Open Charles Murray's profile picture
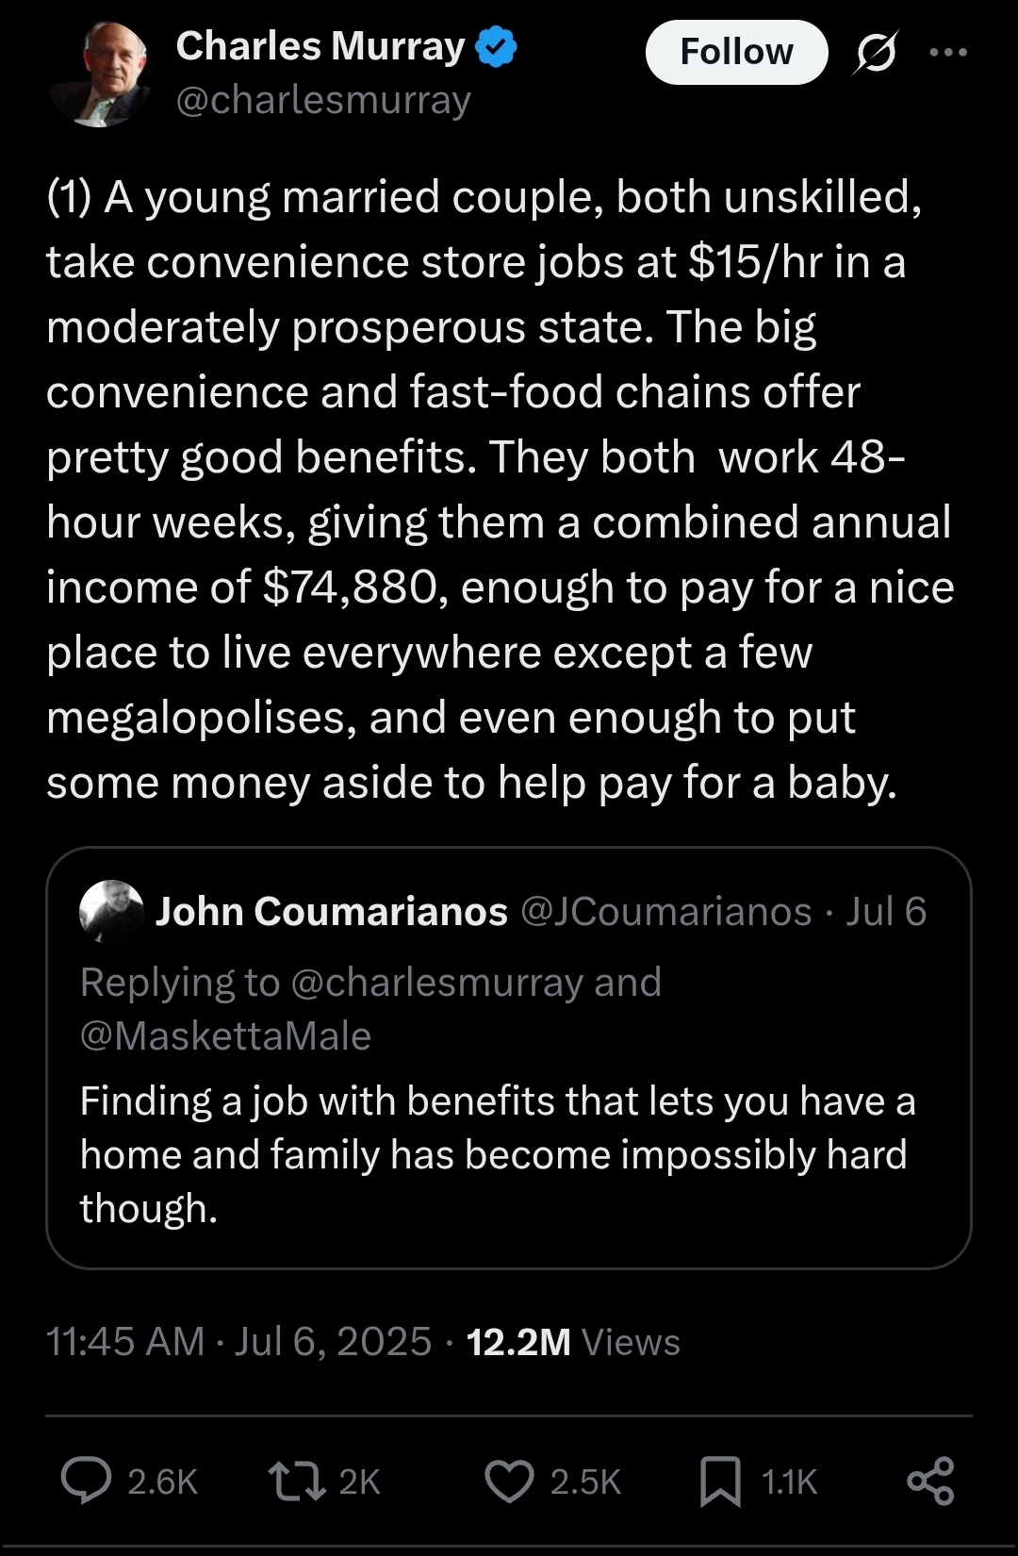 (x=99, y=74)
